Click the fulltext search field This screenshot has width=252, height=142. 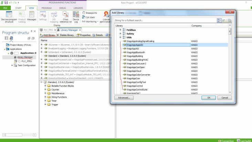tap(165, 20)
